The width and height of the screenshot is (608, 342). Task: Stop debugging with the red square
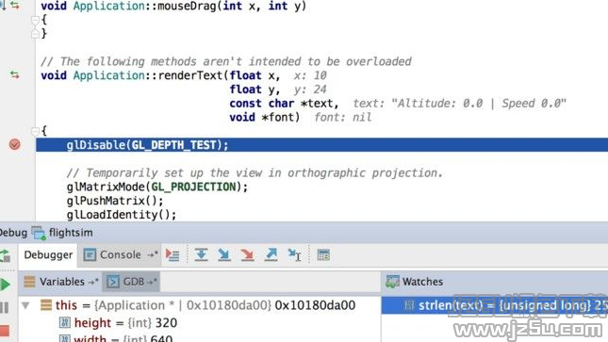click(x=5, y=331)
